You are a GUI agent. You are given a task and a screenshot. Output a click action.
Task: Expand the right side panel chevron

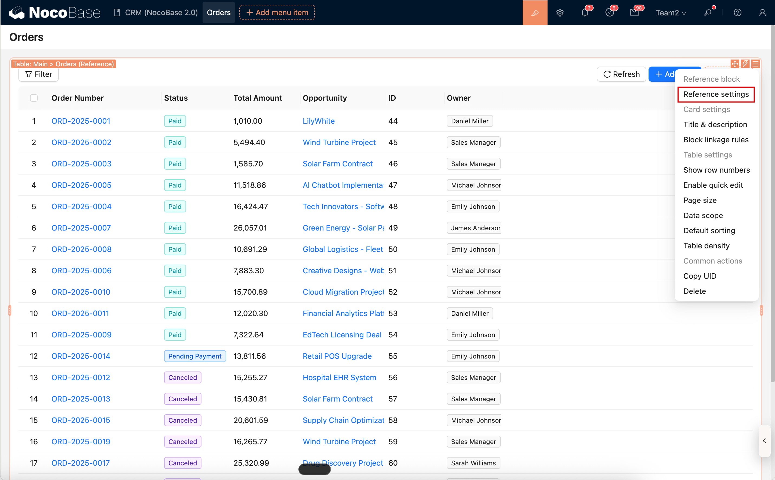click(x=764, y=441)
